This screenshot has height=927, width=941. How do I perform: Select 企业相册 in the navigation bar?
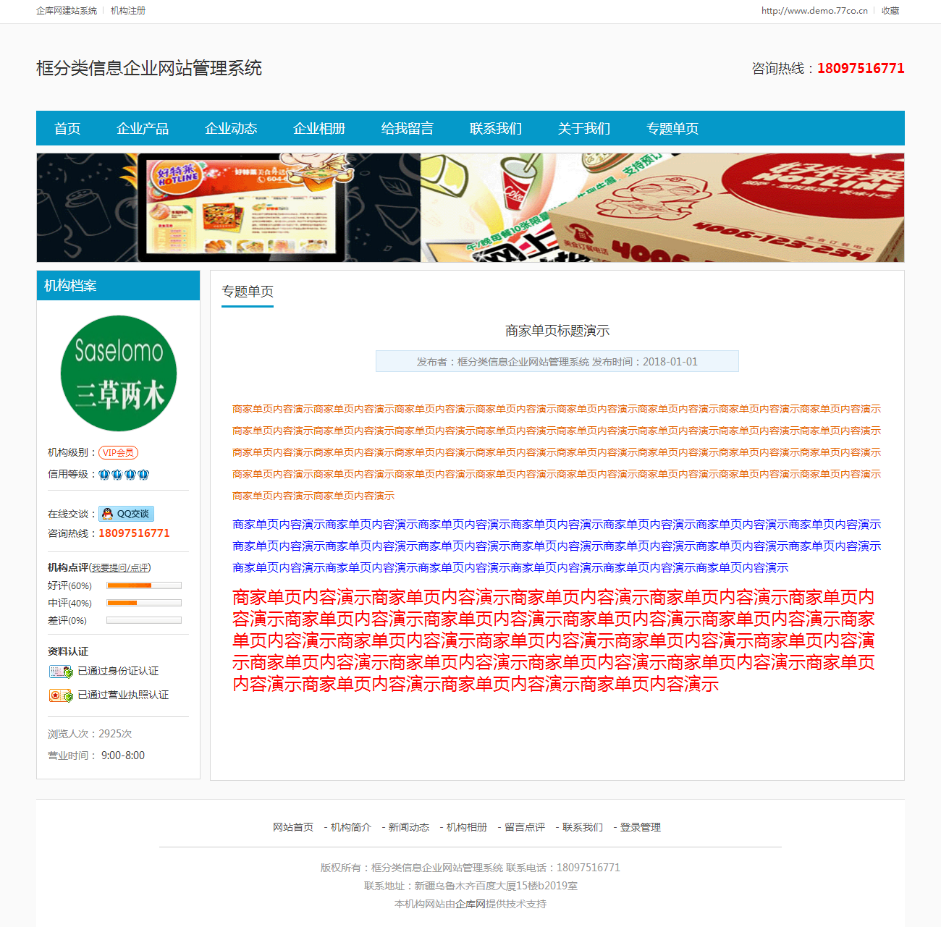[319, 128]
